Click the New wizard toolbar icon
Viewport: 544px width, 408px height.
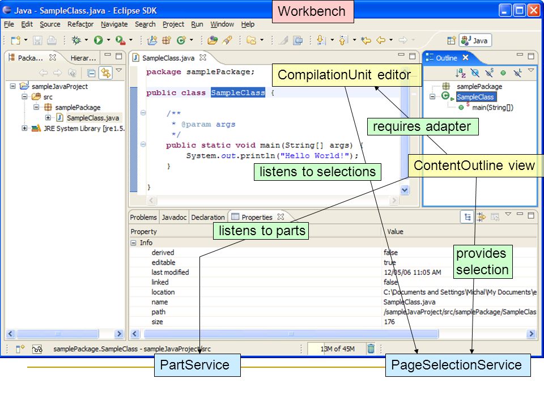click(16, 40)
